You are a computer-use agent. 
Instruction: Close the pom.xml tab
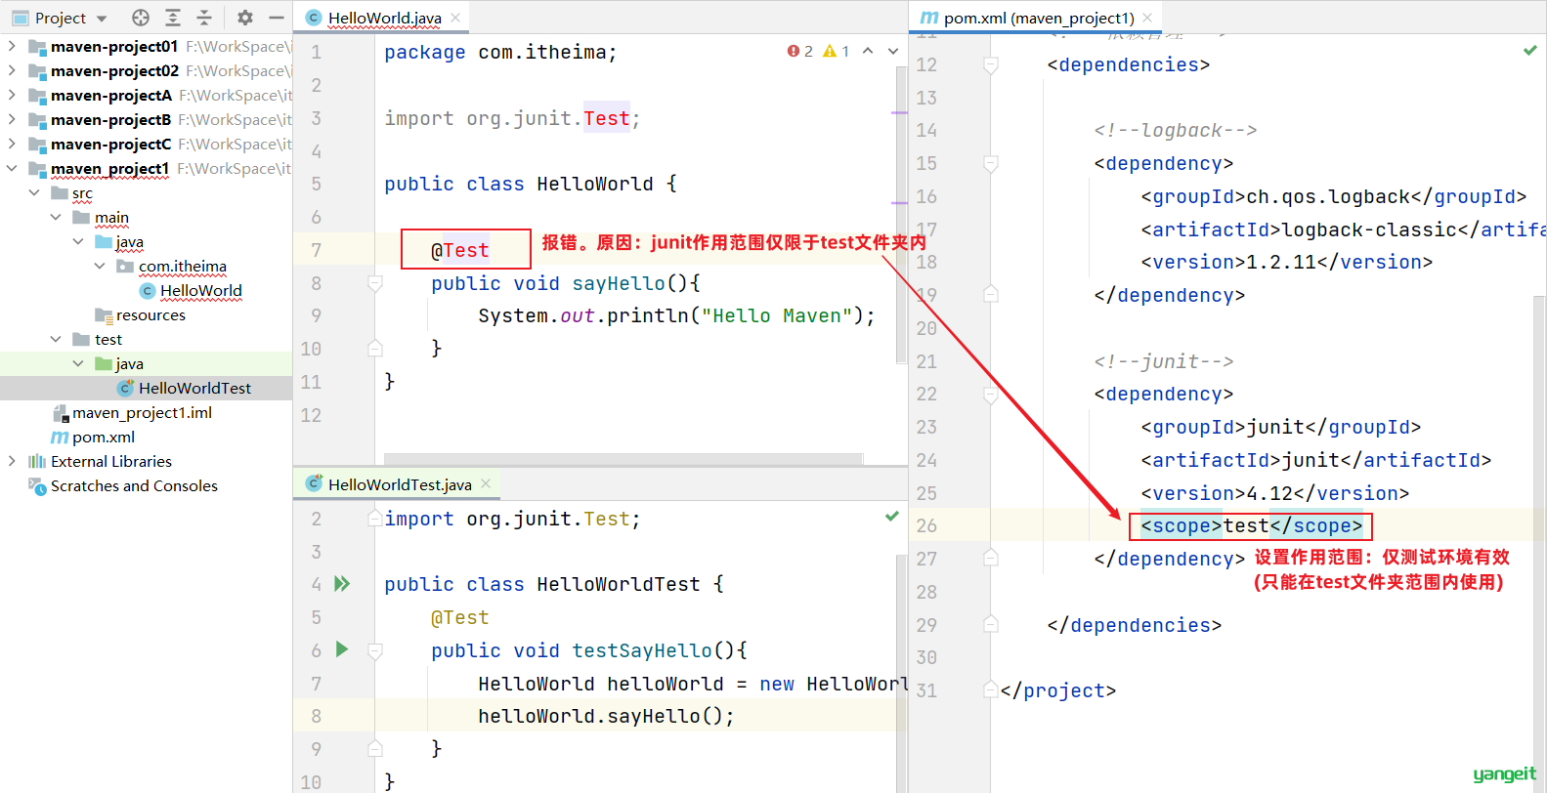tap(1147, 18)
